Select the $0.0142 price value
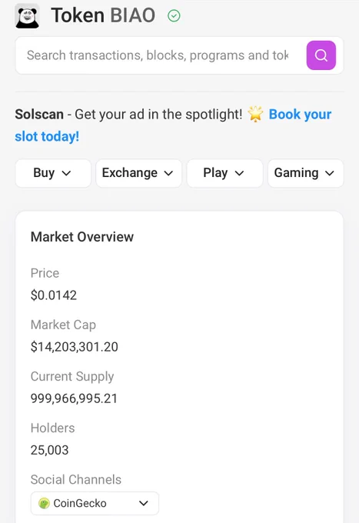359x523 pixels. coord(54,295)
